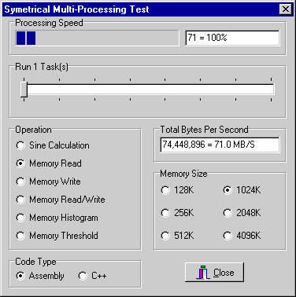Click the Close button with door icon
Image resolution: width=296 pixels, height=297 pixels.
point(214,273)
